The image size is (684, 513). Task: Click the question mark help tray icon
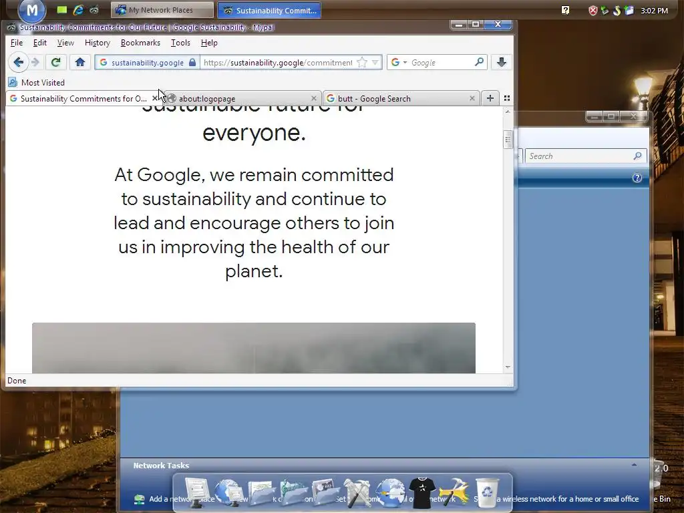565,10
